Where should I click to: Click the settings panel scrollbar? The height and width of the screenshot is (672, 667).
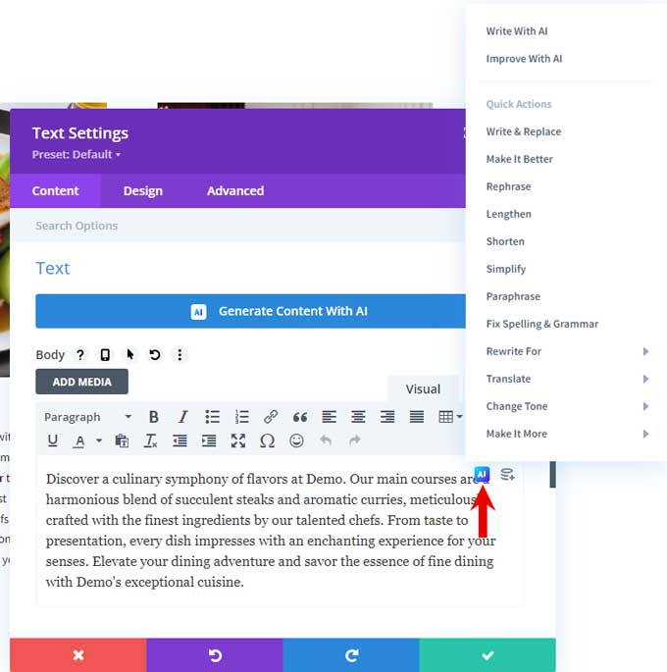pyautogui.click(x=553, y=475)
